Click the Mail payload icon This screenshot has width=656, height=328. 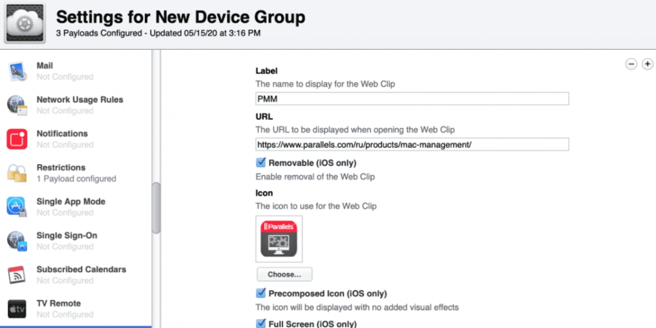click(x=17, y=71)
